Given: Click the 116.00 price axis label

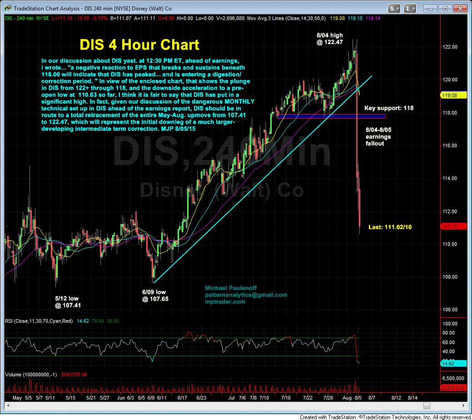Looking at the screenshot, I should click(x=450, y=145).
